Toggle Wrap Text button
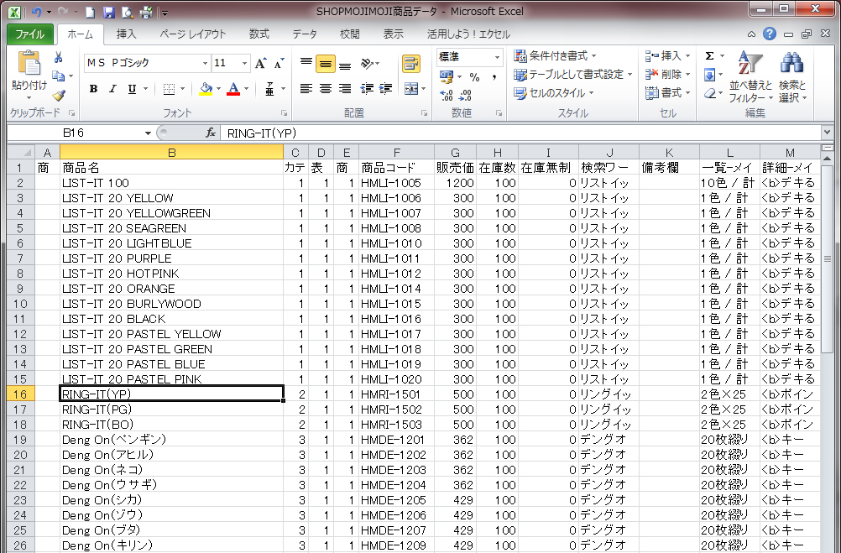This screenshot has width=841, height=553. click(410, 64)
